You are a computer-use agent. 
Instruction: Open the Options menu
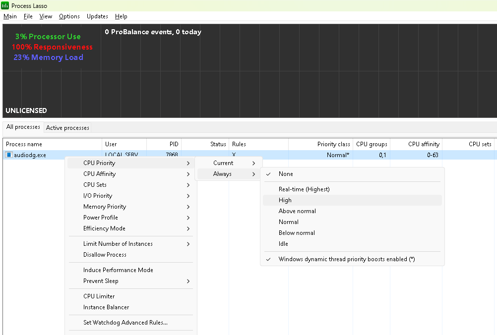pos(69,16)
